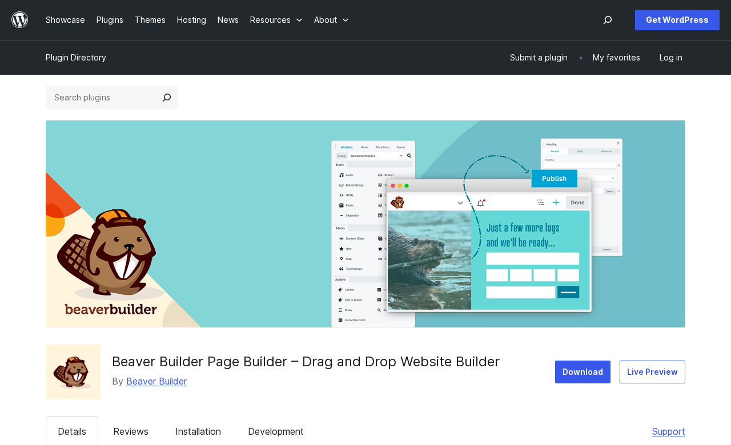Submit the plugin search magnifier button
This screenshot has height=445, width=731.
pyautogui.click(x=167, y=98)
